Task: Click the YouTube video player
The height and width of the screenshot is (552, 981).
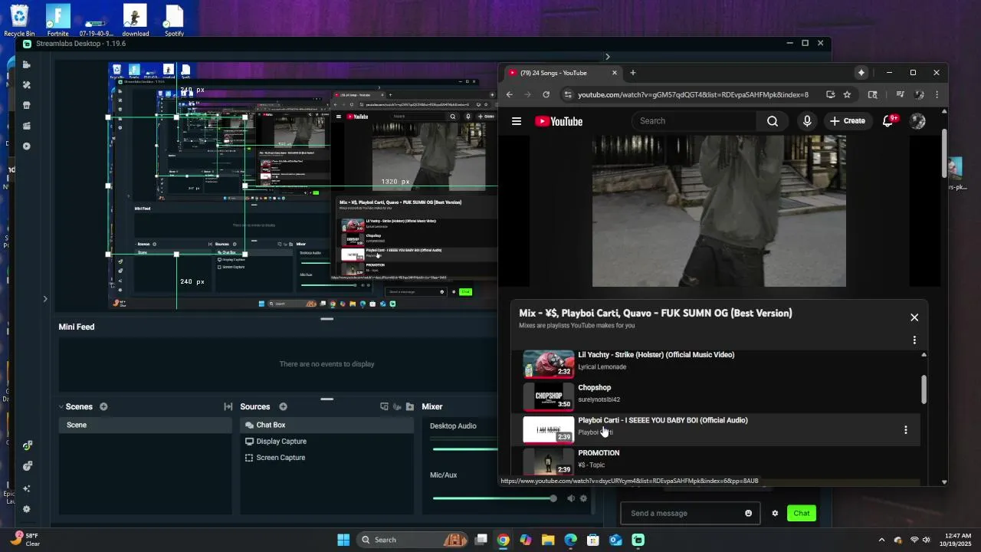Action: (x=719, y=212)
